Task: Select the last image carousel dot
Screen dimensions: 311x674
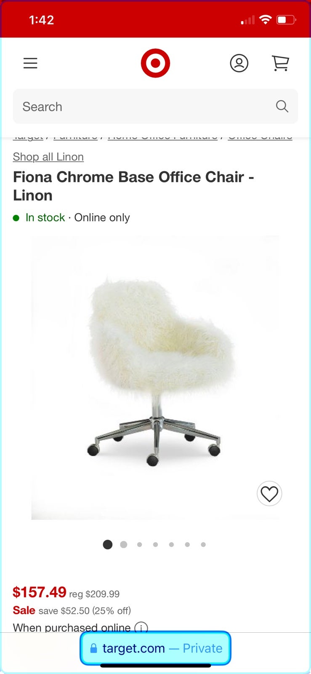Action: (203, 545)
